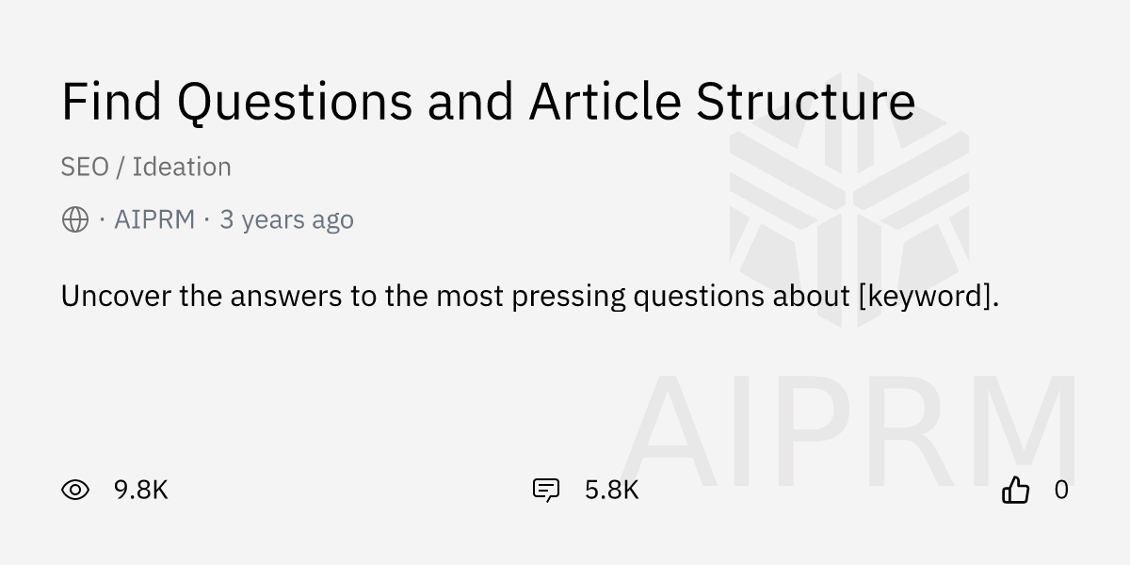
Task: Click the [keyword] placeholder in description
Action: 927,297
